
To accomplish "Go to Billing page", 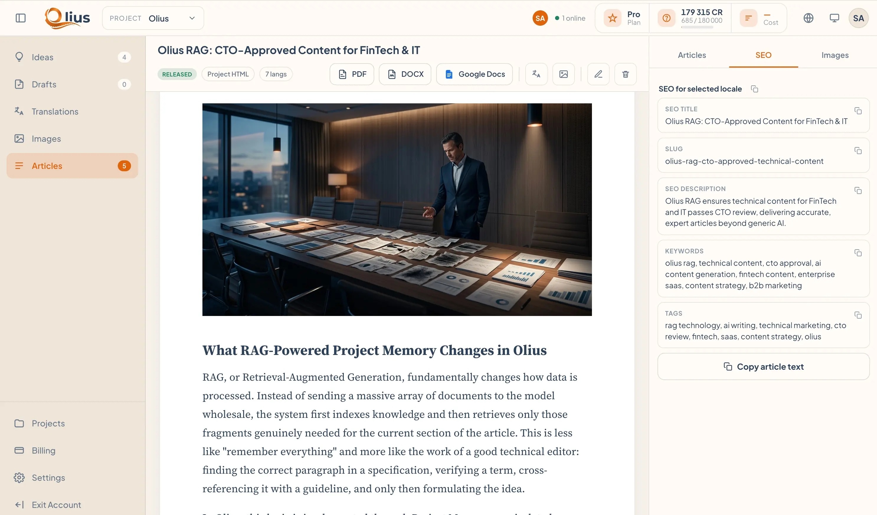I will pyautogui.click(x=72, y=450).
